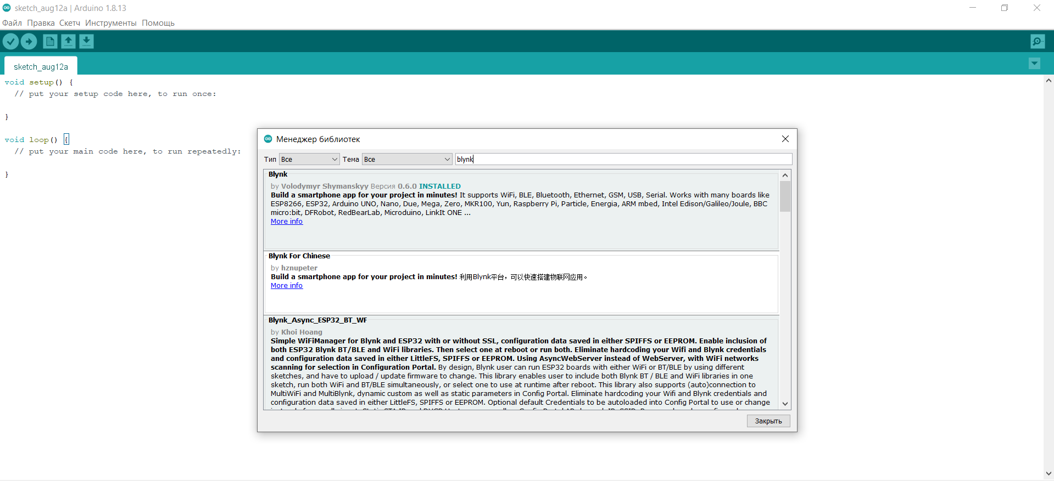1054x481 pixels.
Task: Expand the Тип dropdown in Library Manager
Action: 309,159
